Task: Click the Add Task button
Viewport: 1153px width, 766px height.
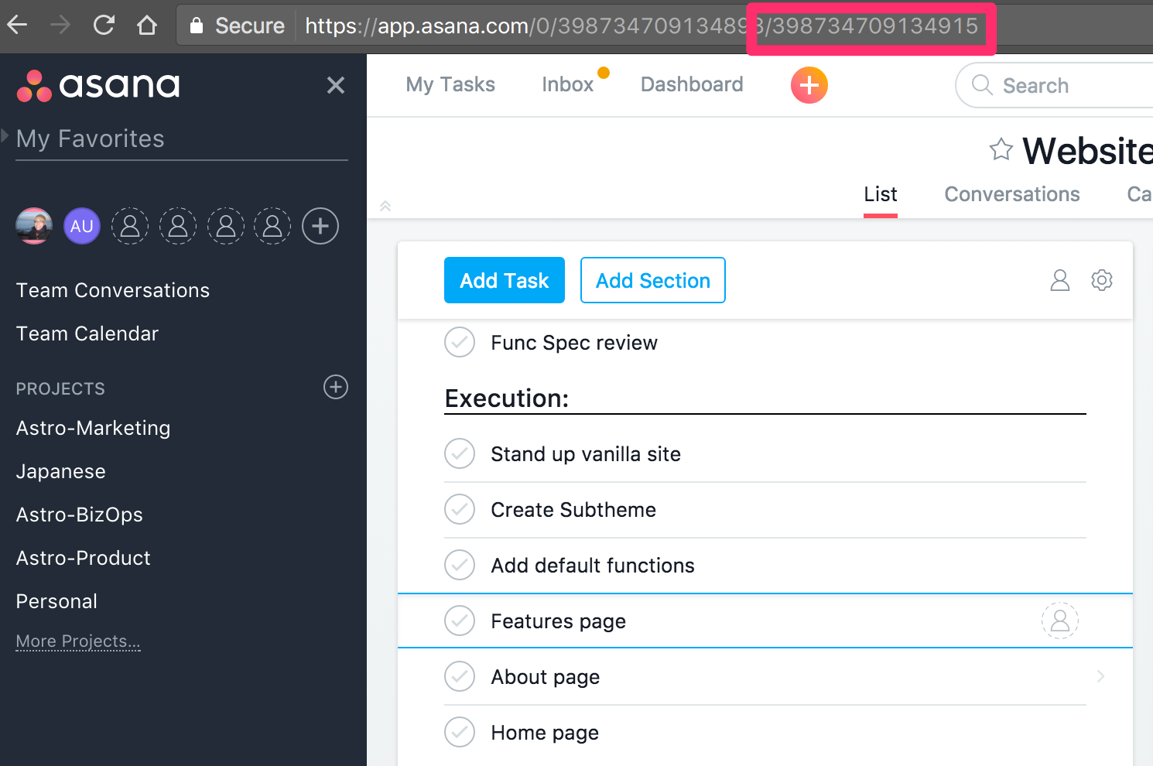Action: (x=504, y=280)
